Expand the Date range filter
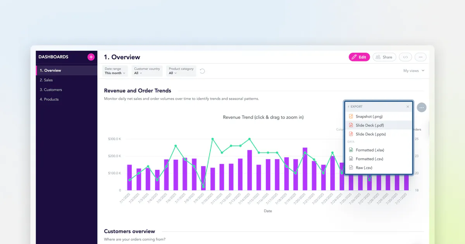 115,71
